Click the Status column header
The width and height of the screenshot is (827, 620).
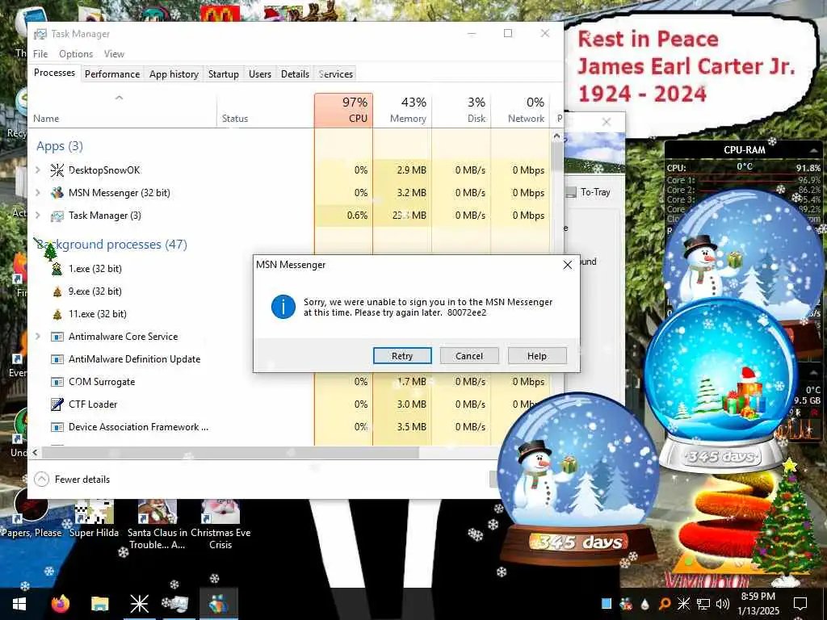point(265,110)
